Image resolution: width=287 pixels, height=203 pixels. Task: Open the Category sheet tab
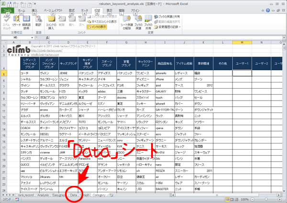click(x=99, y=195)
